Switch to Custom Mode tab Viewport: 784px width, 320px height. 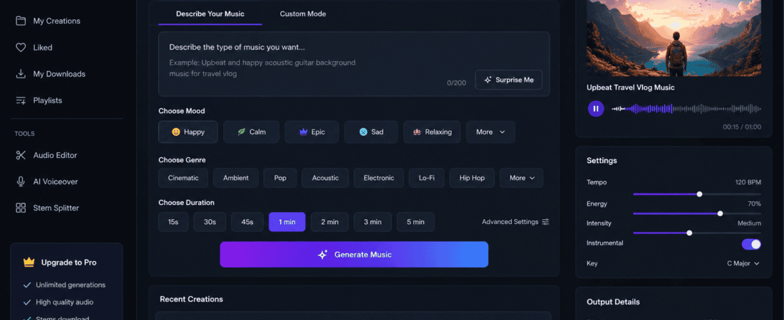coord(303,14)
